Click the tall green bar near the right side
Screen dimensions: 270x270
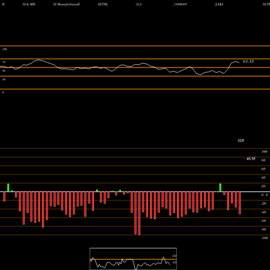pos(220,188)
